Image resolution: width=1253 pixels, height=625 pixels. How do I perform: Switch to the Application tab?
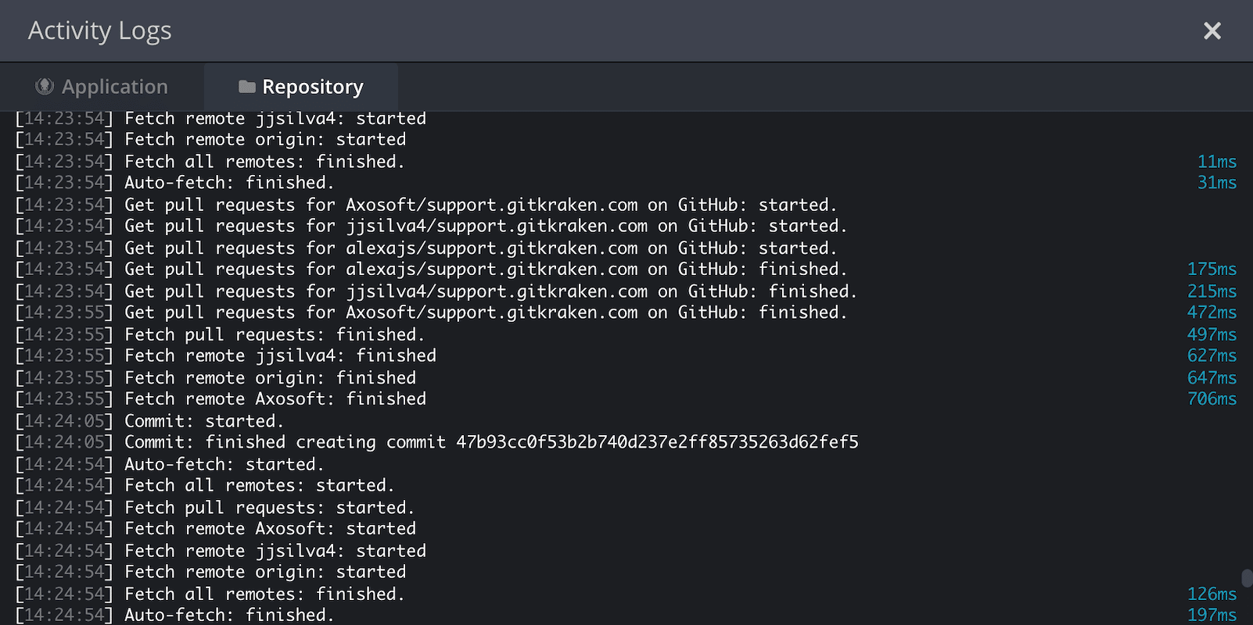tap(102, 86)
